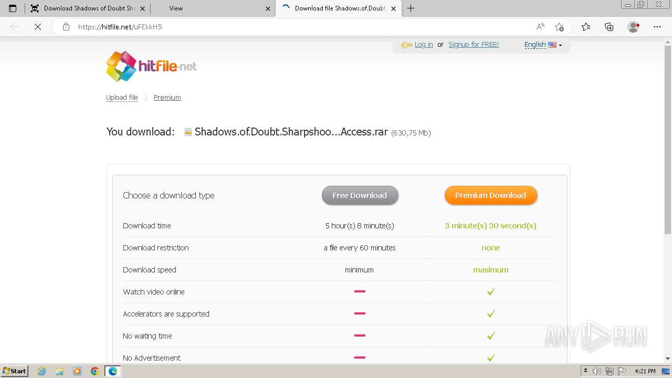The width and height of the screenshot is (672, 378).
Task: Open the browser profile menu
Action: click(x=634, y=27)
